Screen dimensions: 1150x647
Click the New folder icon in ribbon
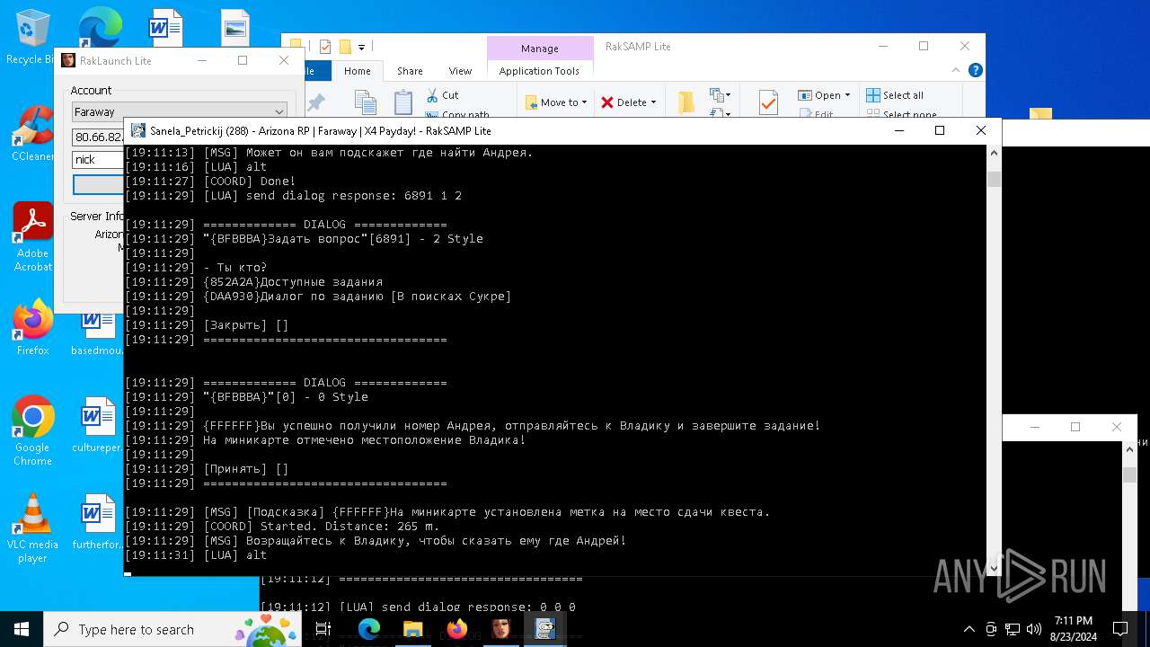[686, 103]
